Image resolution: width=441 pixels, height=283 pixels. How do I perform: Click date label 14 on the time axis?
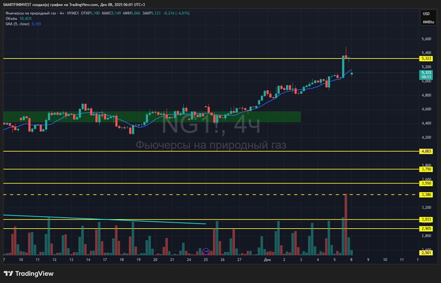pyautogui.click(x=88, y=260)
